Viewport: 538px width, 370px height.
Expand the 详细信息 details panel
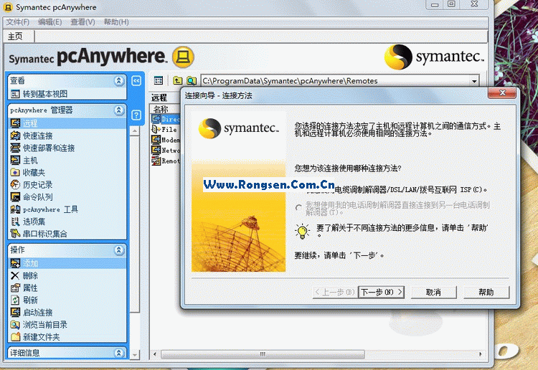(119, 353)
